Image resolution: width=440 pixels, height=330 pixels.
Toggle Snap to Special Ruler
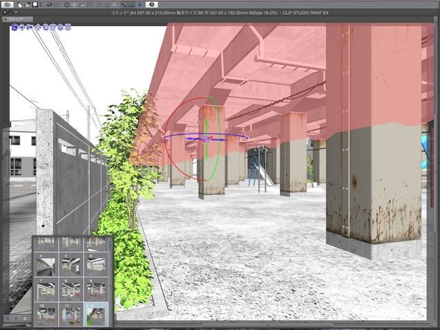[131, 5]
